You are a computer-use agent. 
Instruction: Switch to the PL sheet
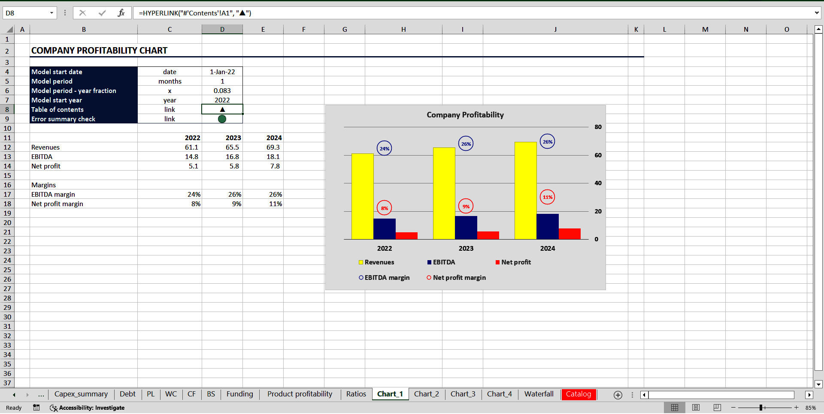click(x=151, y=394)
